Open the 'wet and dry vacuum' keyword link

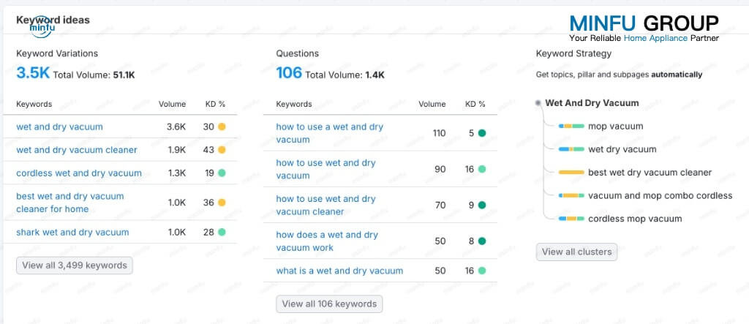coord(59,127)
